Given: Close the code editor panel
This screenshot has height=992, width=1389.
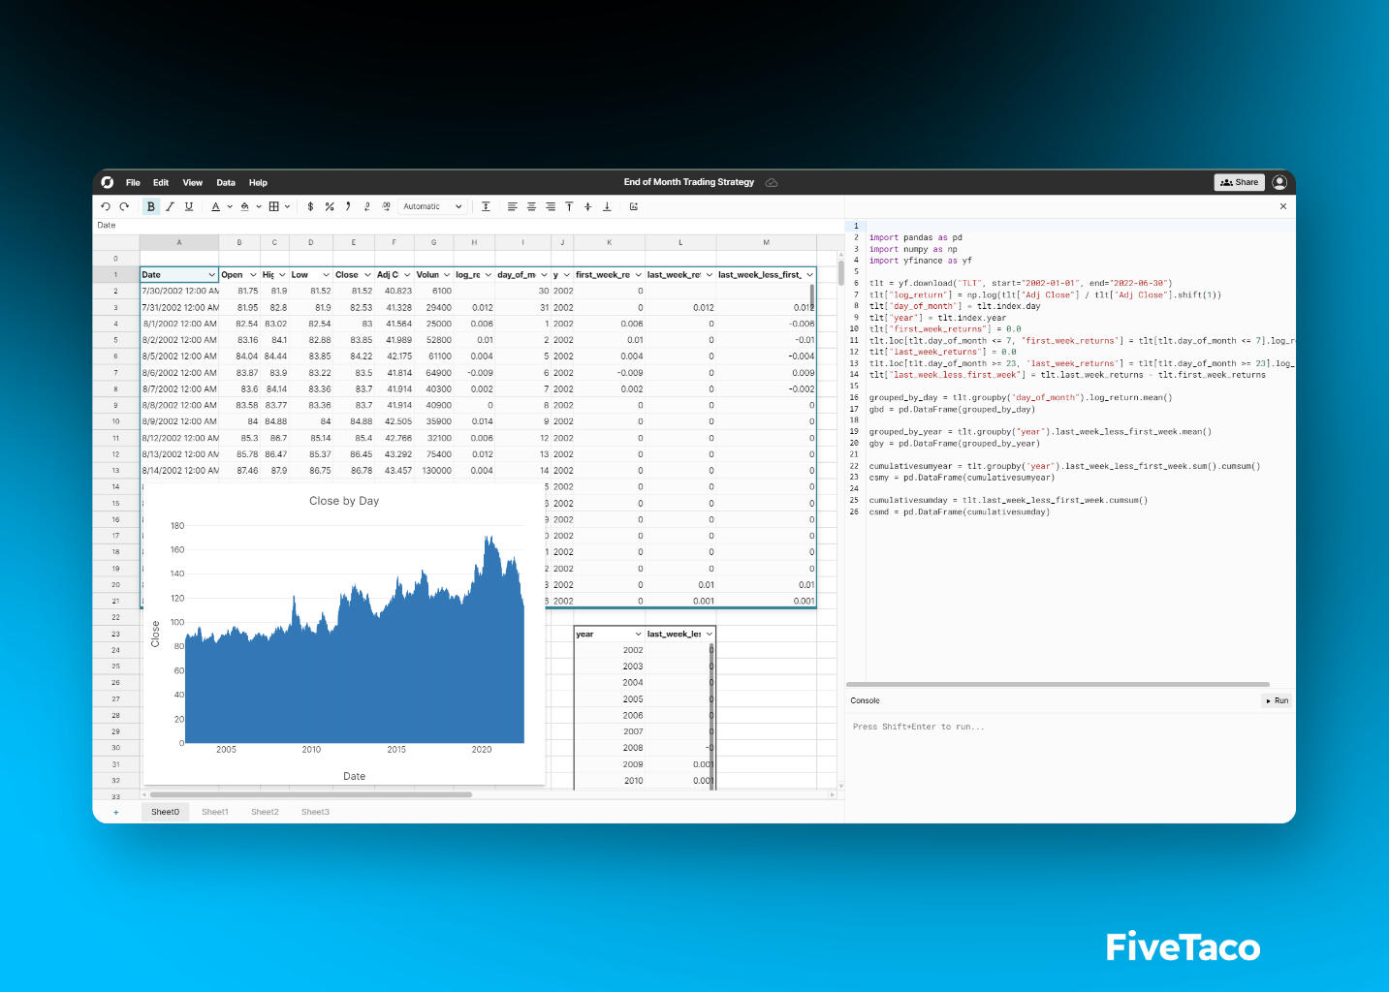Looking at the screenshot, I should [x=1283, y=206].
